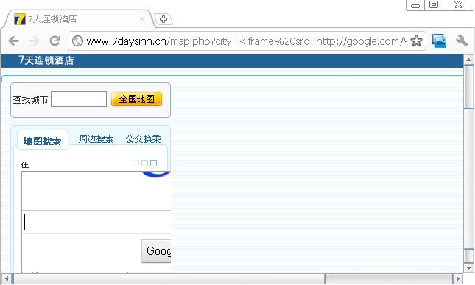Click vertical scrollbar down arrow
The width and height of the screenshot is (475, 285).
[468, 268]
